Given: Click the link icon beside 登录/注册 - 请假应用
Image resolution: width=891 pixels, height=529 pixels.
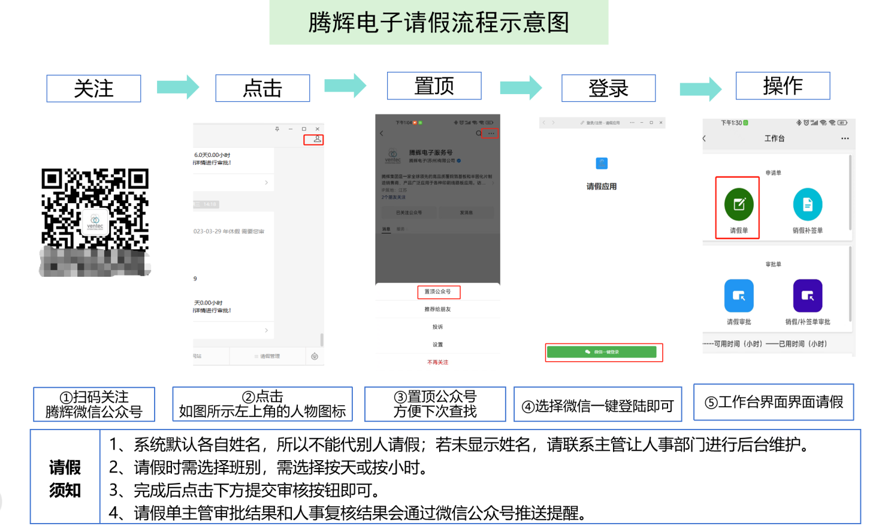Looking at the screenshot, I should [x=582, y=123].
